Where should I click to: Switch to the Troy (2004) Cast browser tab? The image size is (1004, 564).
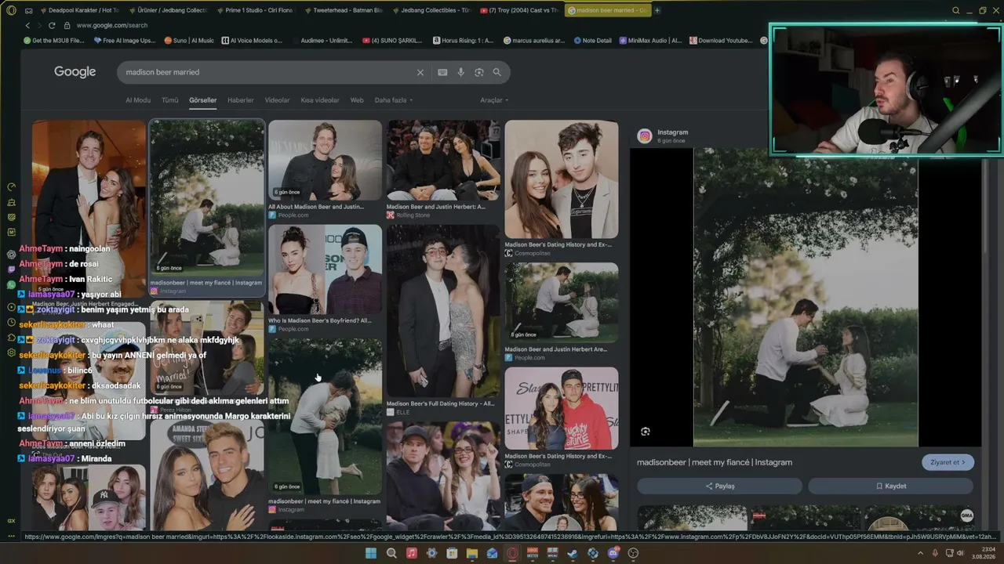click(x=519, y=10)
